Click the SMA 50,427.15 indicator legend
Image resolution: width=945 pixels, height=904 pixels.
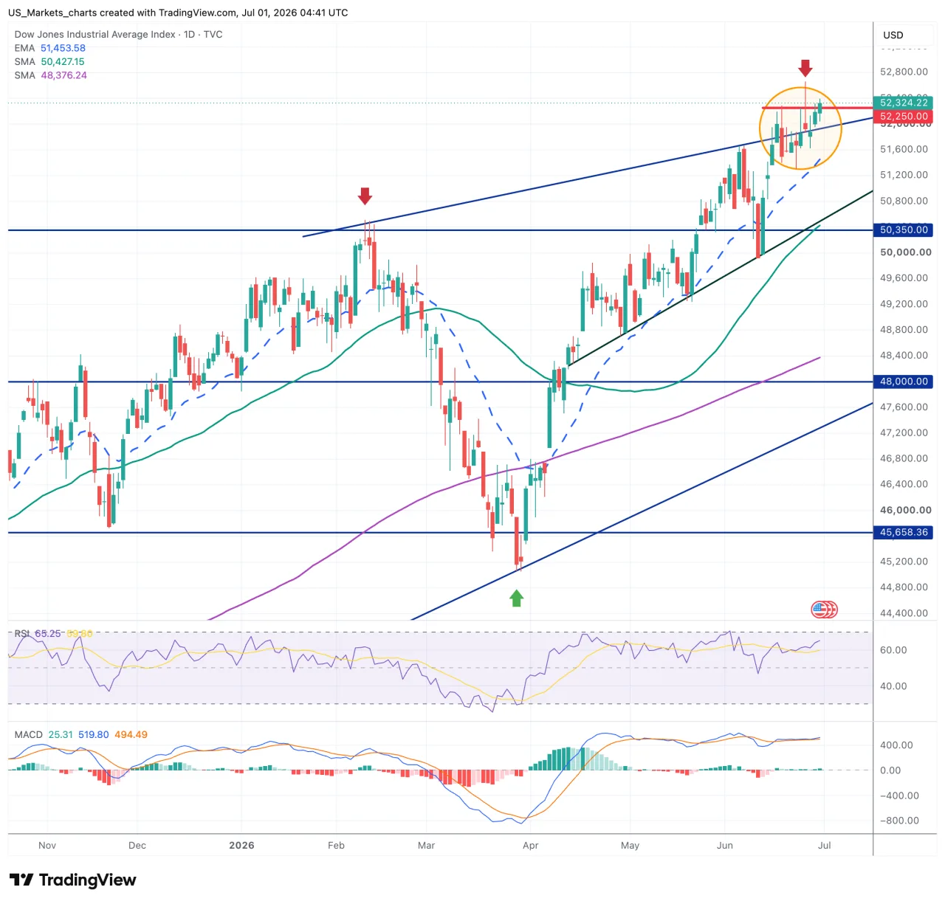[x=49, y=62]
